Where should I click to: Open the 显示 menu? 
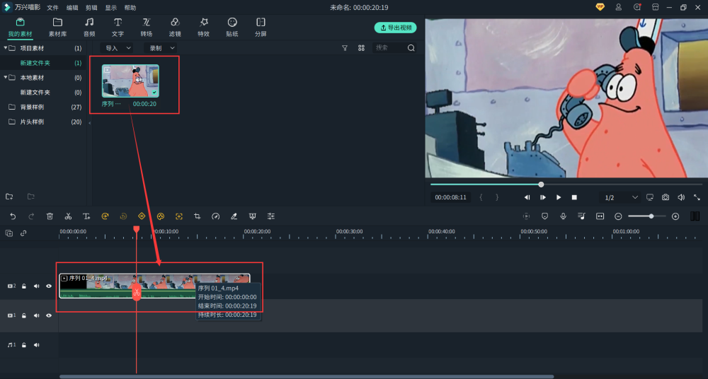110,8
